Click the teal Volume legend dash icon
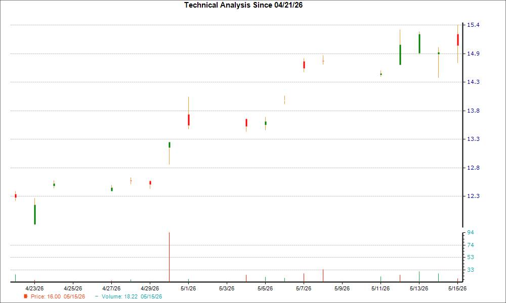Viewport: 506px width, 303px height. (97, 296)
